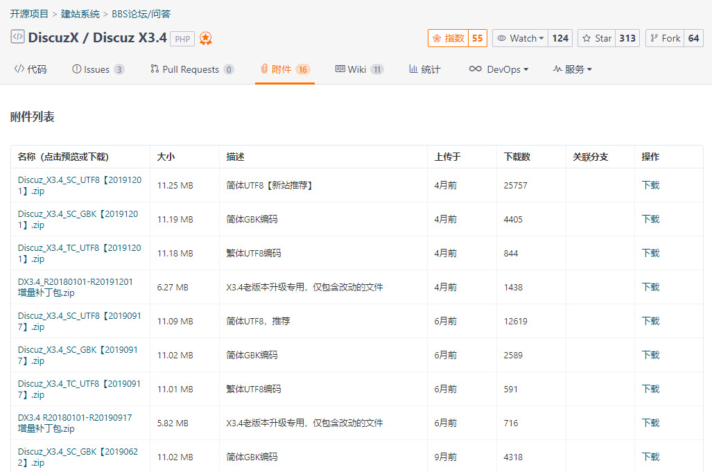Click the waveform icon on 服务

click(x=558, y=69)
